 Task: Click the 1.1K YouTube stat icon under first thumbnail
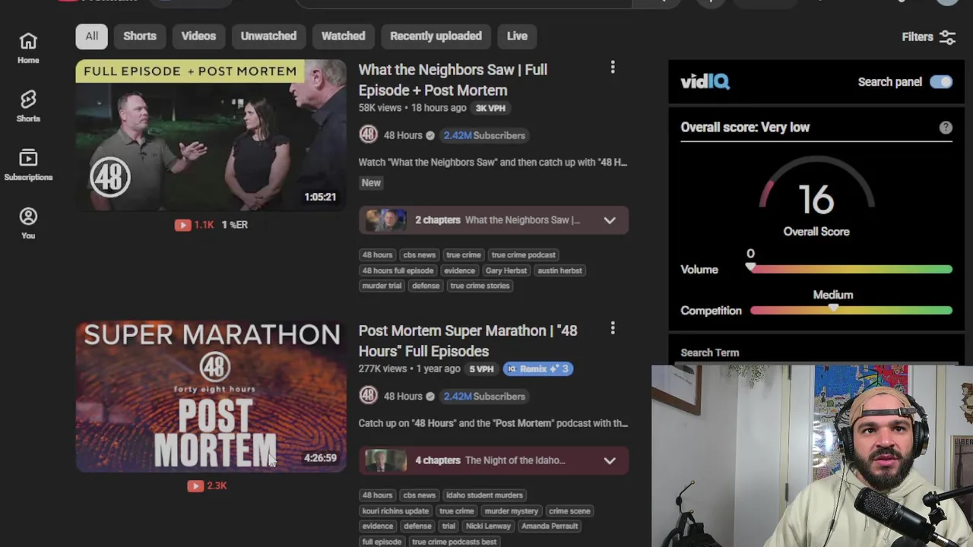click(182, 225)
